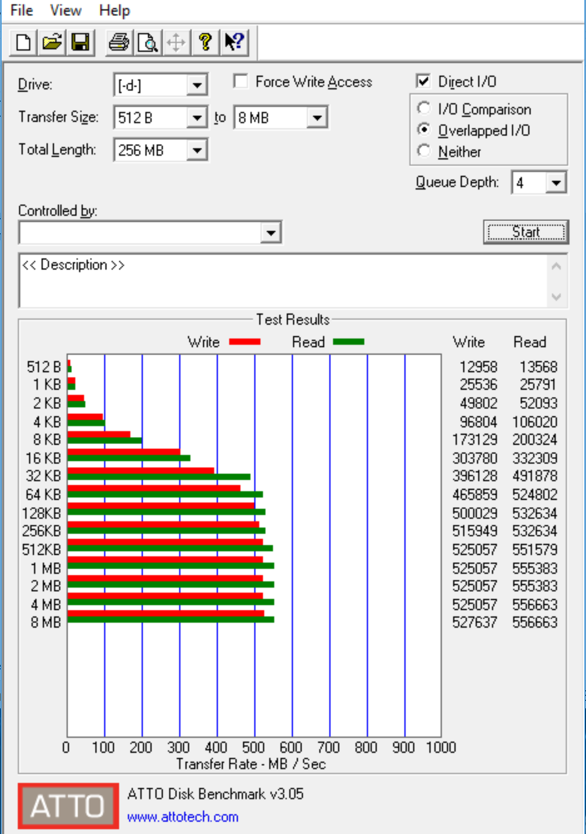The image size is (586, 834).
Task: Expand the Controlled by dropdown
Action: point(271,233)
